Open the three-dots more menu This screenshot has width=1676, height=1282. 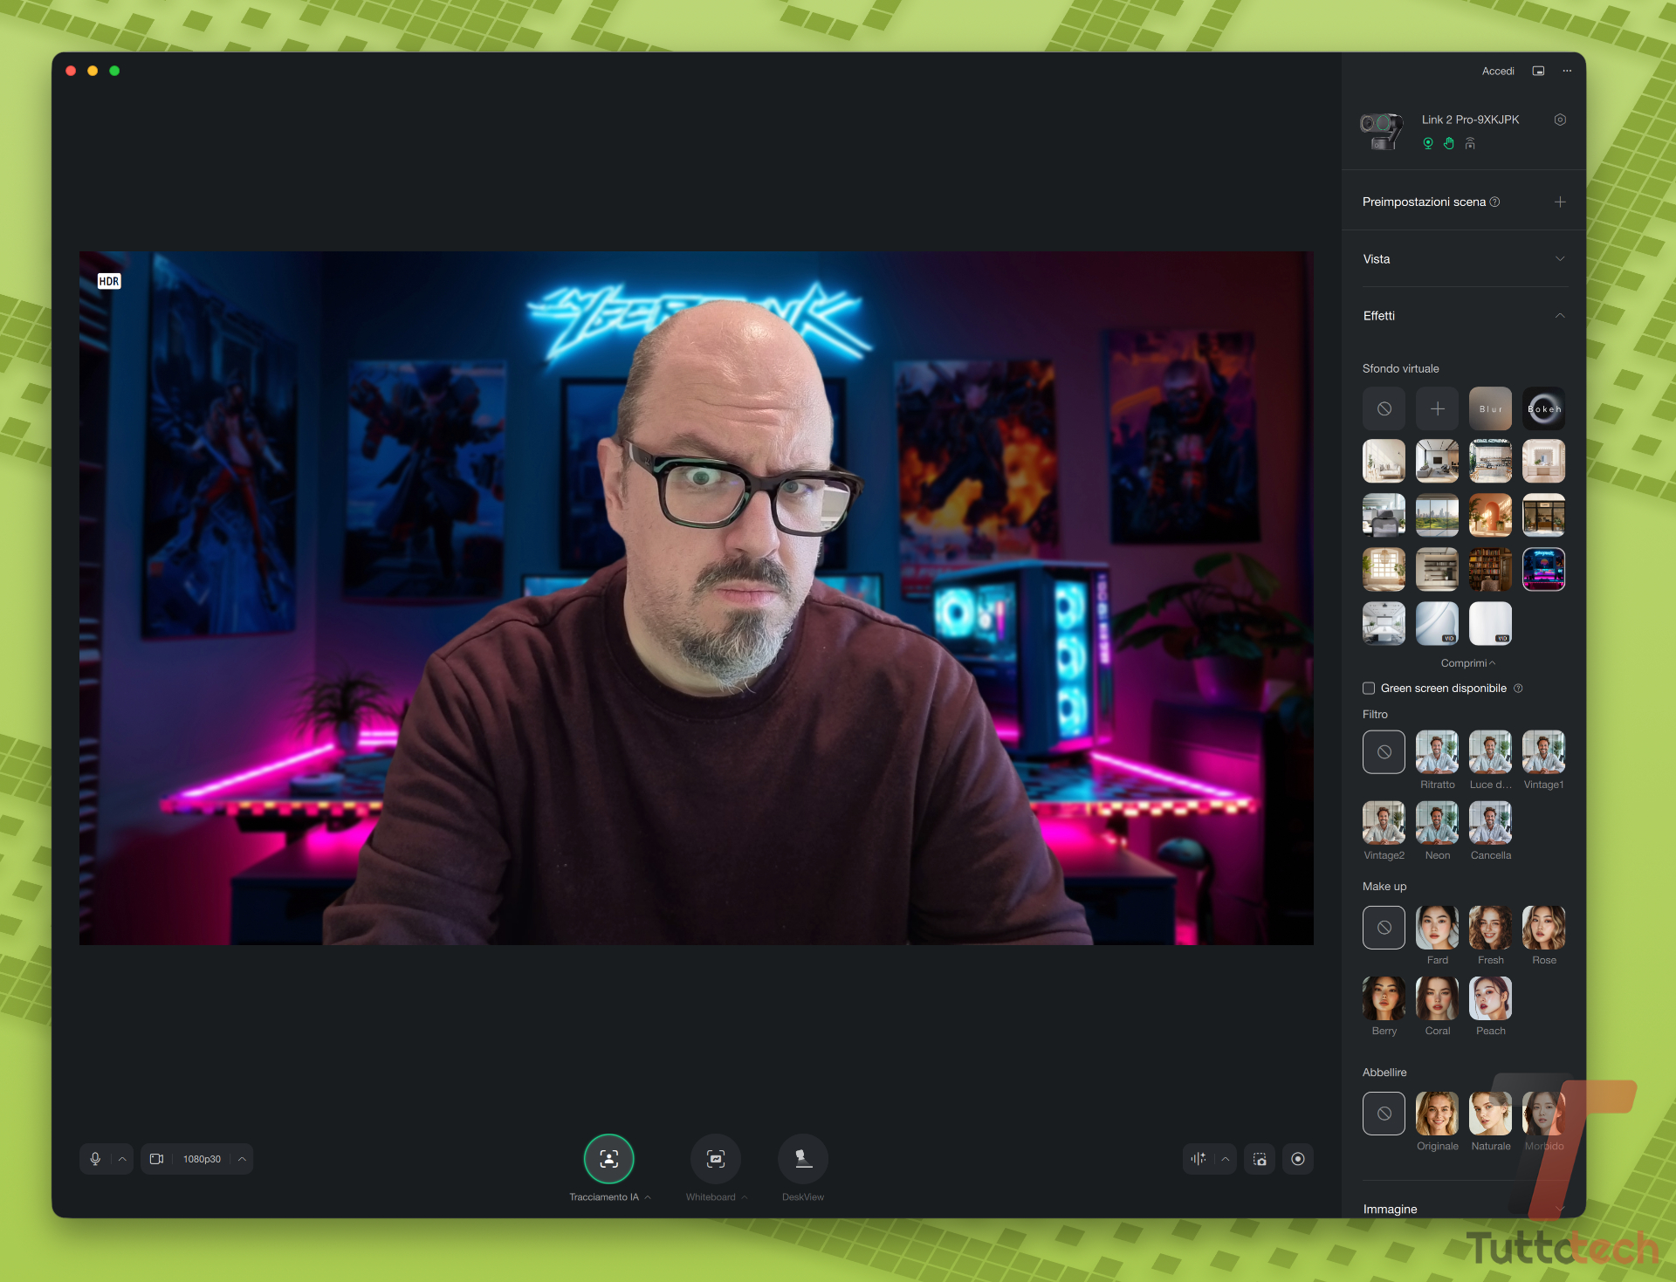coord(1567,71)
